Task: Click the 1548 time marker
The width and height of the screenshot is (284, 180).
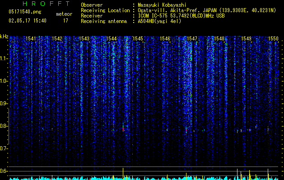Action: tap(219, 39)
